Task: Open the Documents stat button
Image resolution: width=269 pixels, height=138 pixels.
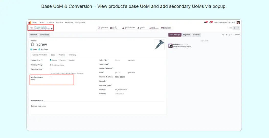Action: pyautogui.click(x=103, y=28)
